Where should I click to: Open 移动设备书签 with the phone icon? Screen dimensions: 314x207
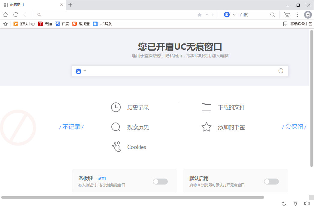[285, 24]
